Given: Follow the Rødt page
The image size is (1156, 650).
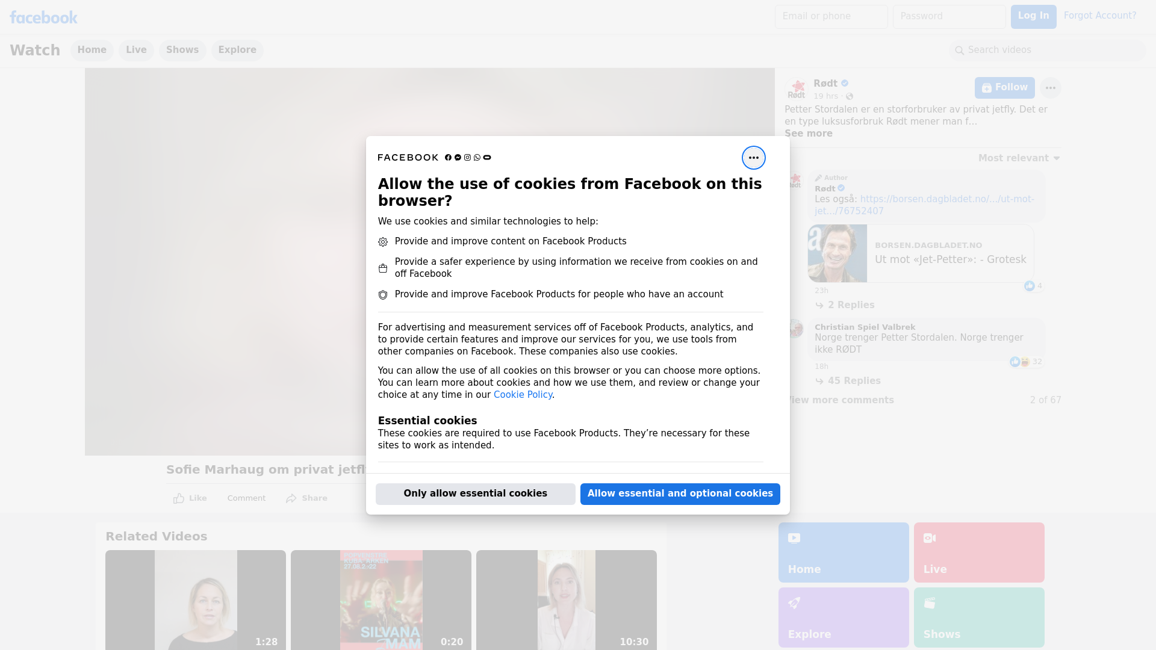Looking at the screenshot, I should (x=1004, y=88).
